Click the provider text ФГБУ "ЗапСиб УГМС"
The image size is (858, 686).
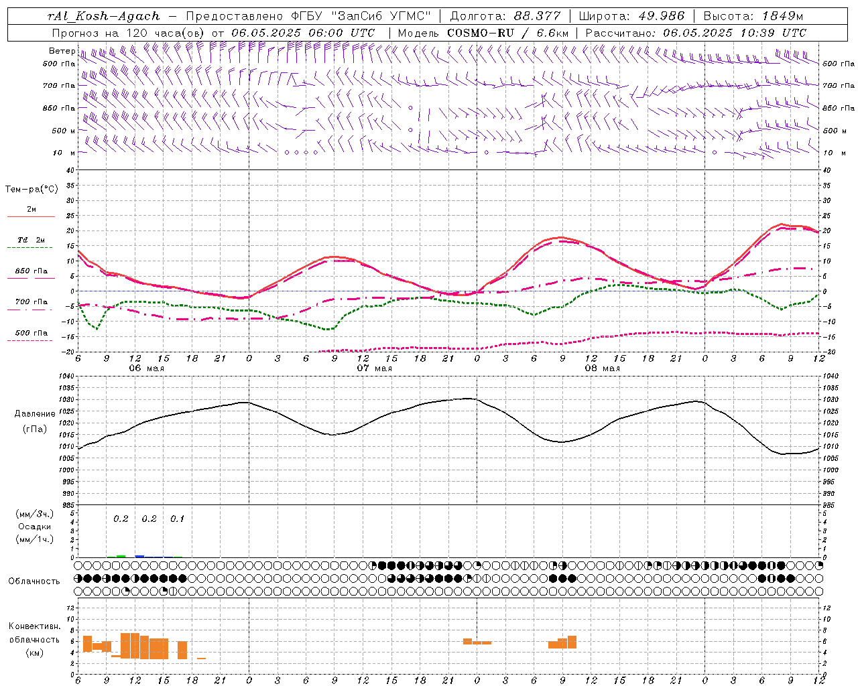(x=360, y=16)
